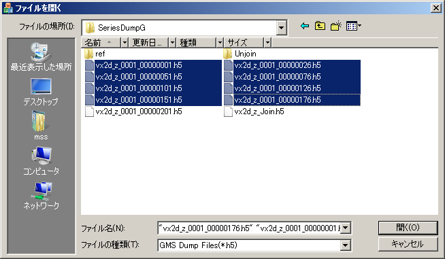Screen dimensions: 445x259
Task: Click the file icon of vx2d_z_Join.h5
Action: coord(228,111)
